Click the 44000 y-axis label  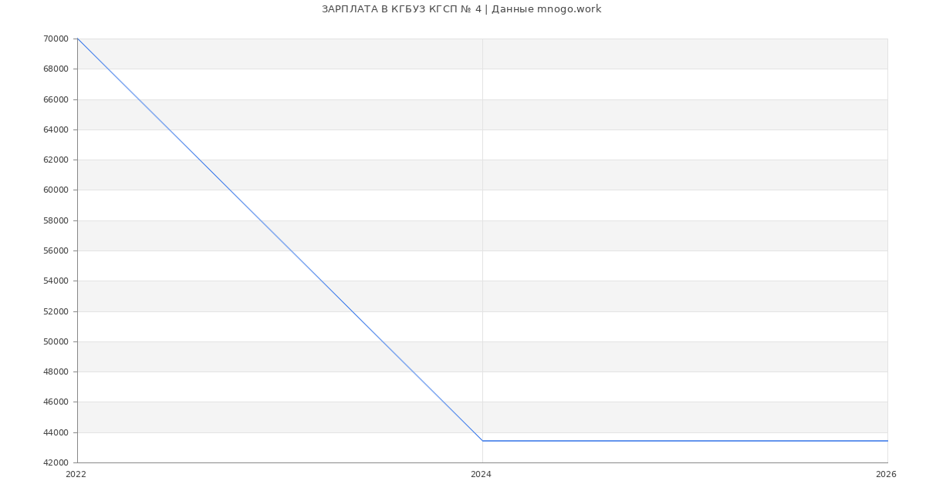pyautogui.click(x=56, y=432)
